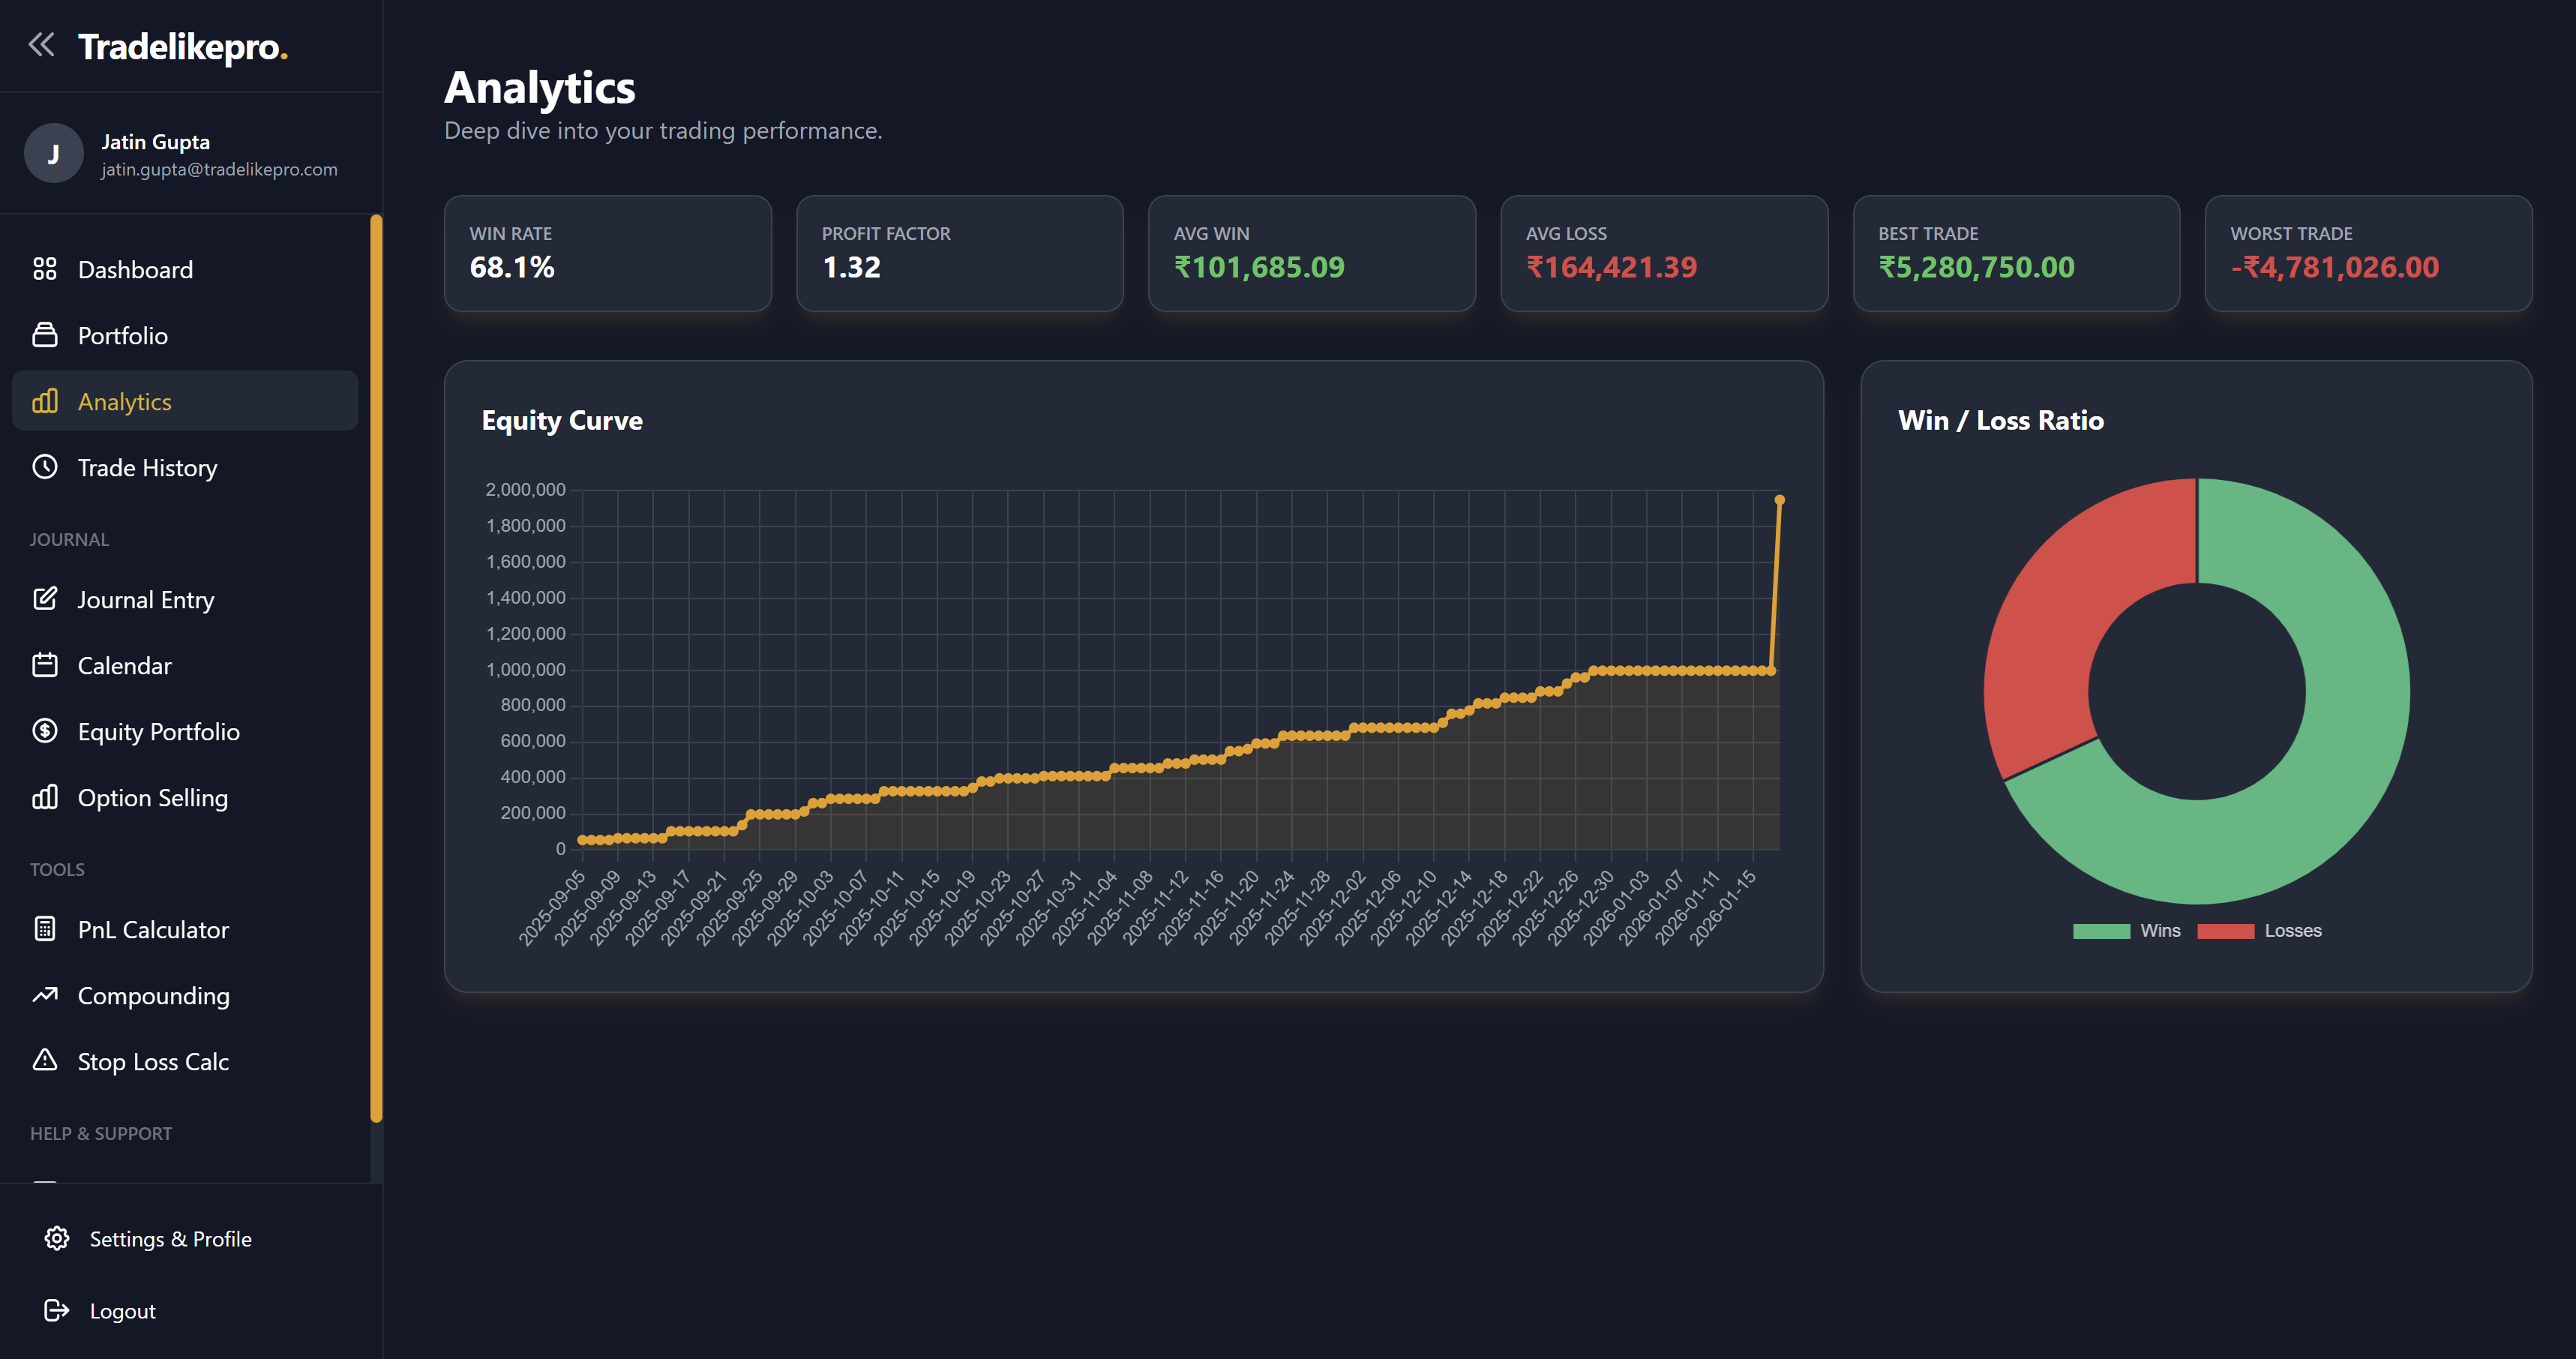Click the Analytics bar chart icon
The image size is (2576, 1359).
[46, 401]
